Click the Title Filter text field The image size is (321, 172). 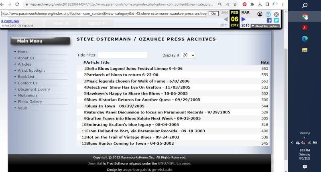point(123,55)
